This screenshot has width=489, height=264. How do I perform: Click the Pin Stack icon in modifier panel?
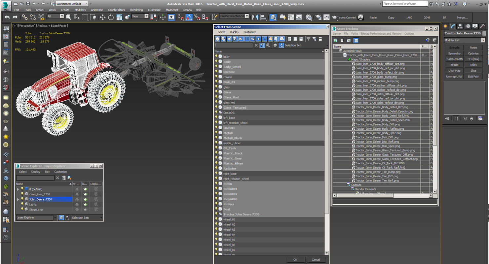(447, 118)
